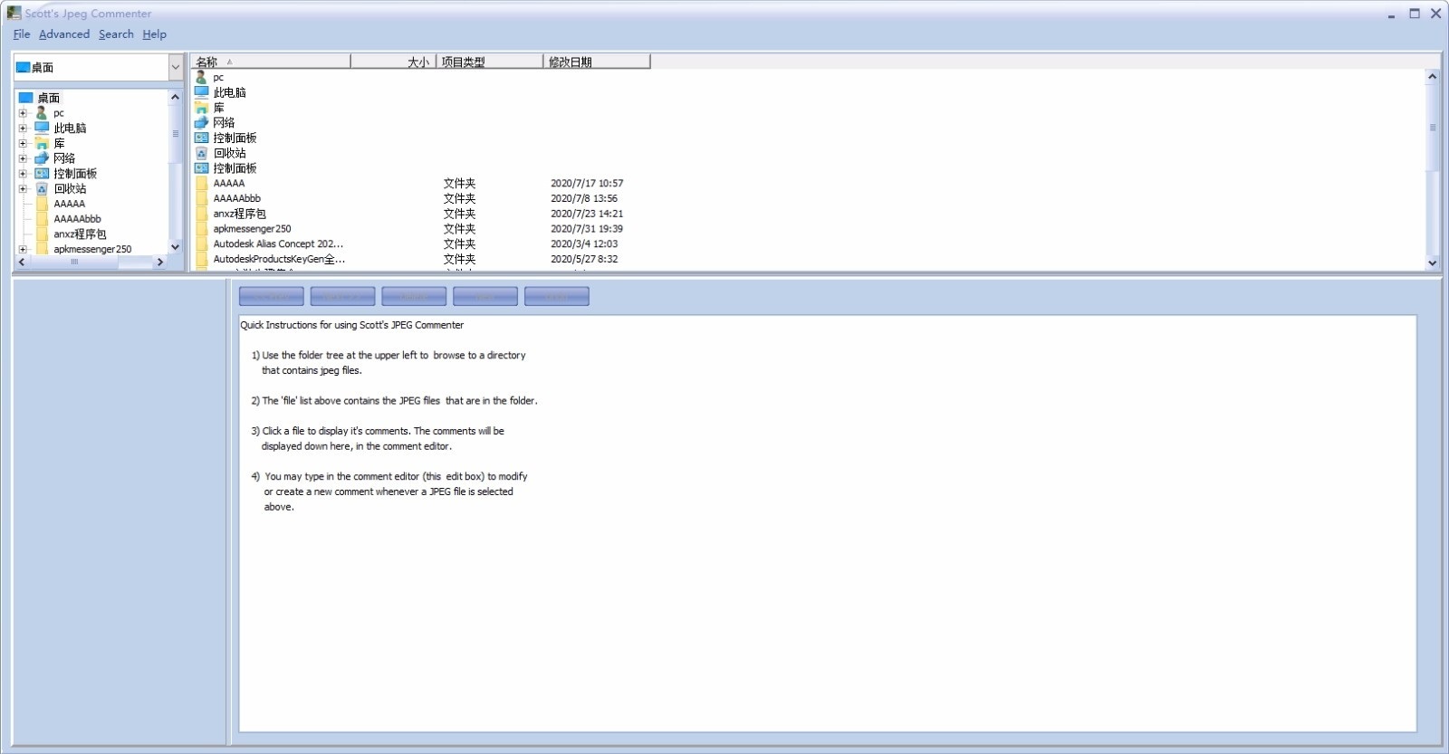Viewport: 1449px width, 754px height.
Task: Click the folder tree's horizontal scroll left arrow
Action: coord(22,262)
